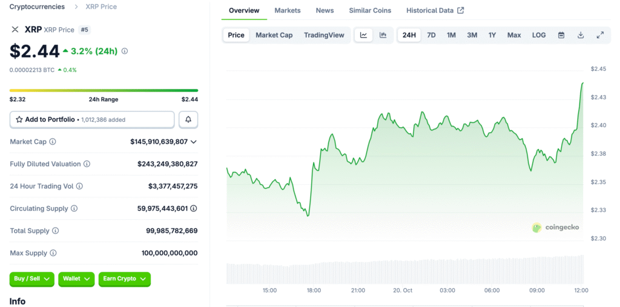Expand the Market Cap value chevron

[194, 142]
